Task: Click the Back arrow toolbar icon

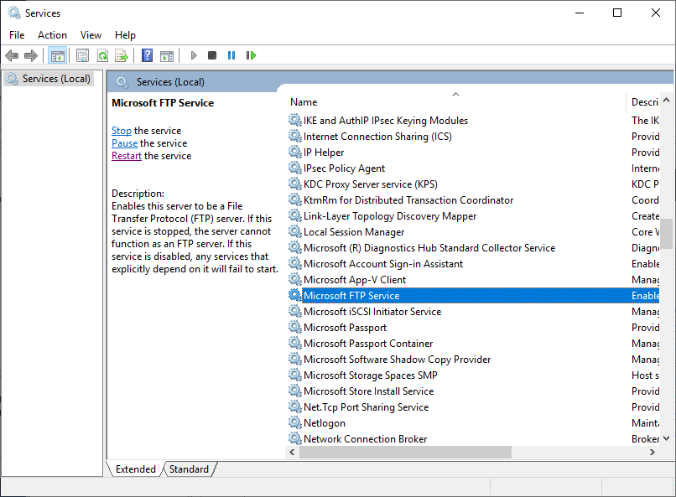Action: click(x=12, y=55)
